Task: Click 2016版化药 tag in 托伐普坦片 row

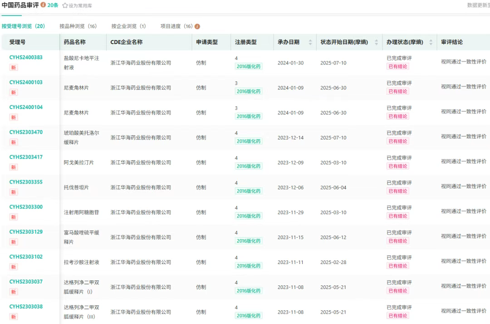Action: (249, 191)
